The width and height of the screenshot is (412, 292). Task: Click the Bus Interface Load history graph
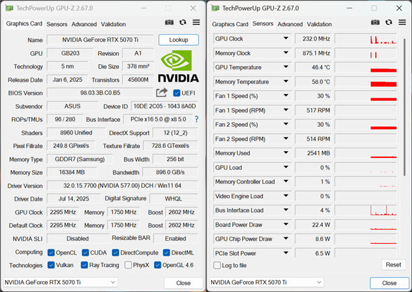point(366,210)
